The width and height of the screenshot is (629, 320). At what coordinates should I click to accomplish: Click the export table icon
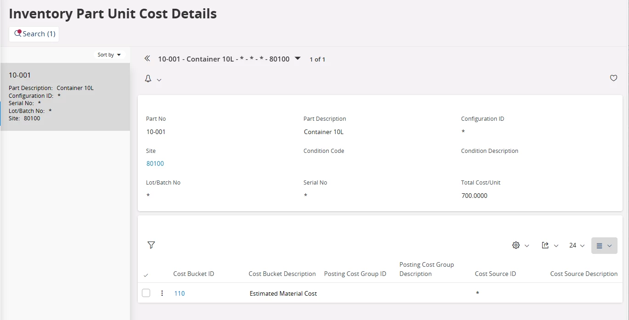(545, 245)
